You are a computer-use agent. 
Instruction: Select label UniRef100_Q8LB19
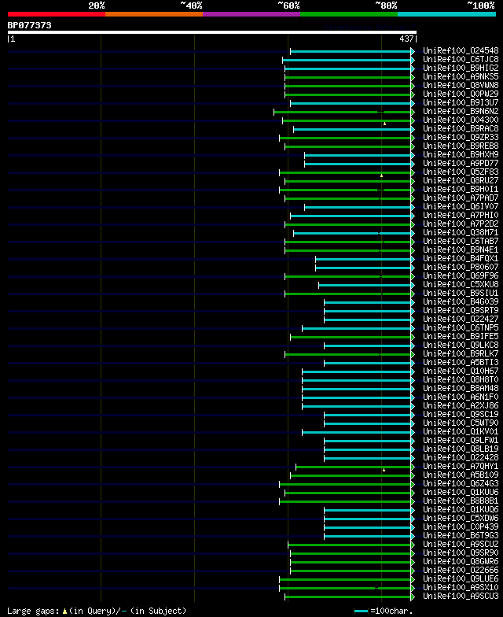(x=461, y=449)
